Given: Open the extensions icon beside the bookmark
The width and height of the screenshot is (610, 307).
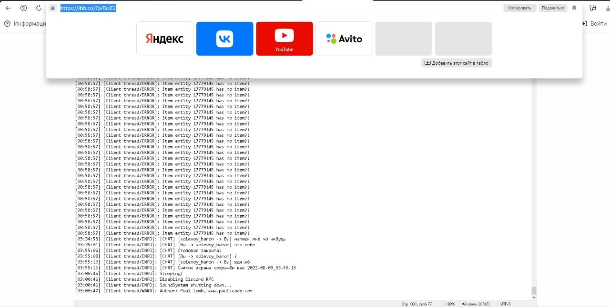Looking at the screenshot, I should point(592,8).
